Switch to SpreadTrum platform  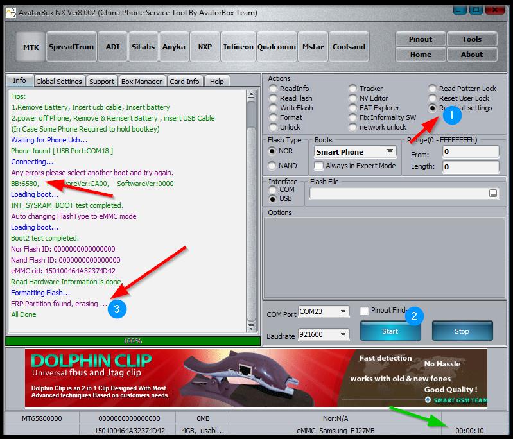click(71, 47)
